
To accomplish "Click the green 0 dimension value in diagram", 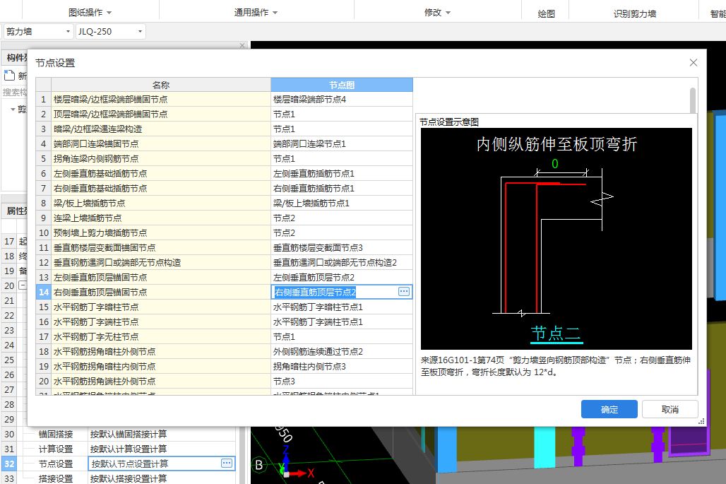I will point(554,163).
